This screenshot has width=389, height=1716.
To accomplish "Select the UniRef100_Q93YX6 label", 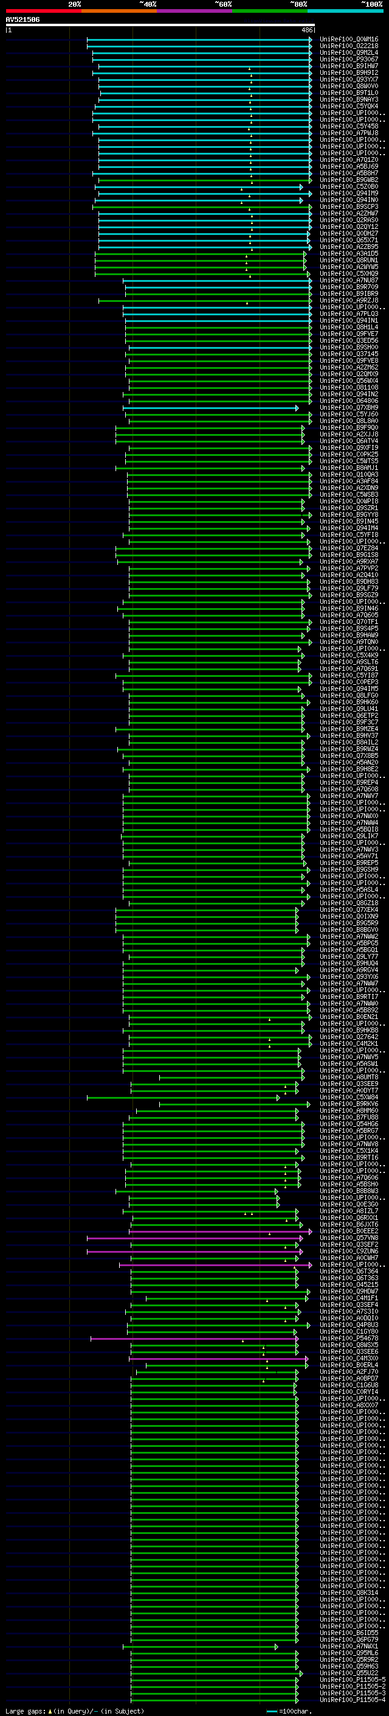I will click(349, 976).
